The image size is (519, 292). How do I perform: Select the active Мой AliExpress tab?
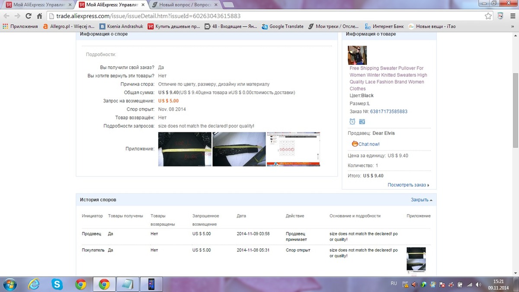click(x=111, y=5)
